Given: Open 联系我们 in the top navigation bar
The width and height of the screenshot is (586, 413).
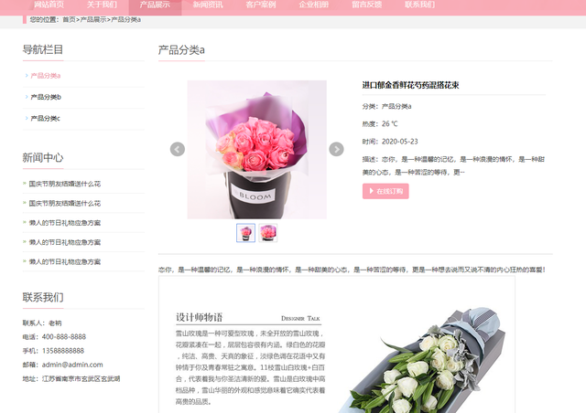Looking at the screenshot, I should tap(419, 5).
